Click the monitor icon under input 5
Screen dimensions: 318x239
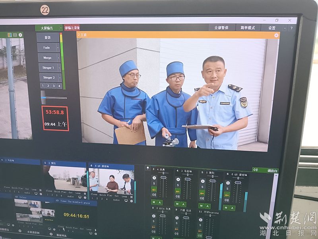(80, 197)
